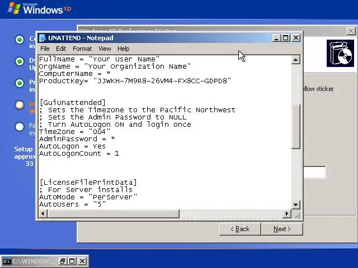Click the 'Sets the Admin Password to NULL' comment
Image resolution: width=358 pixels, height=268 pixels.
point(113,117)
